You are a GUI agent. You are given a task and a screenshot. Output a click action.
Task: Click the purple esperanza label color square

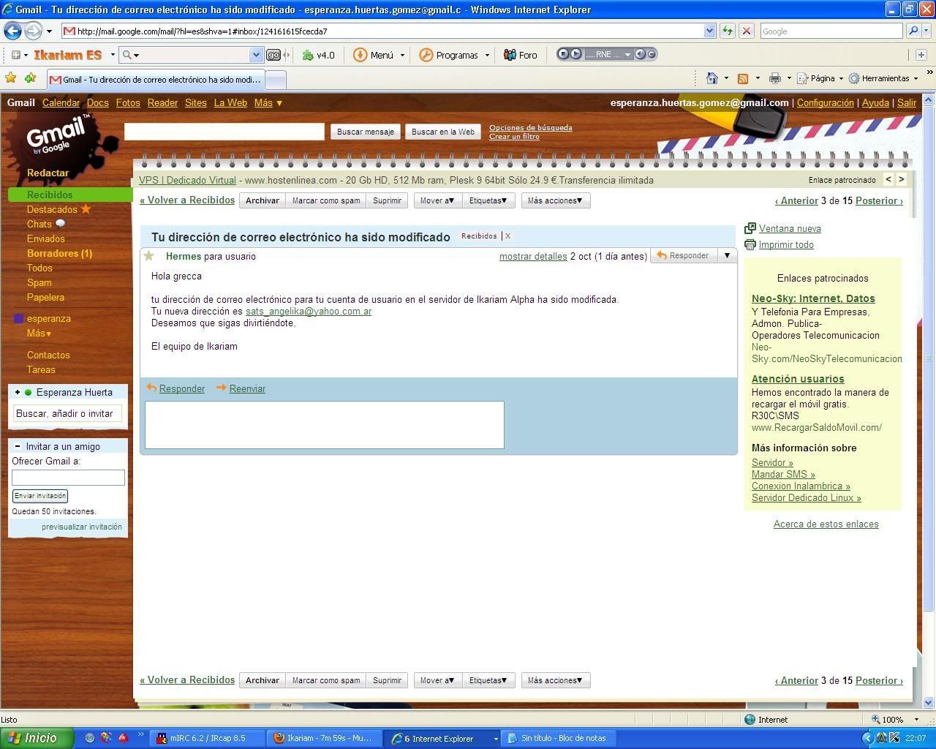(x=19, y=318)
